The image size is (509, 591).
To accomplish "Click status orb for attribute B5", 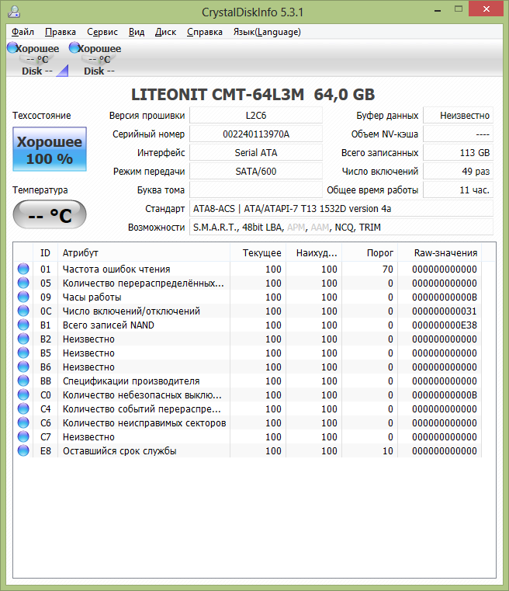I will pyautogui.click(x=23, y=353).
